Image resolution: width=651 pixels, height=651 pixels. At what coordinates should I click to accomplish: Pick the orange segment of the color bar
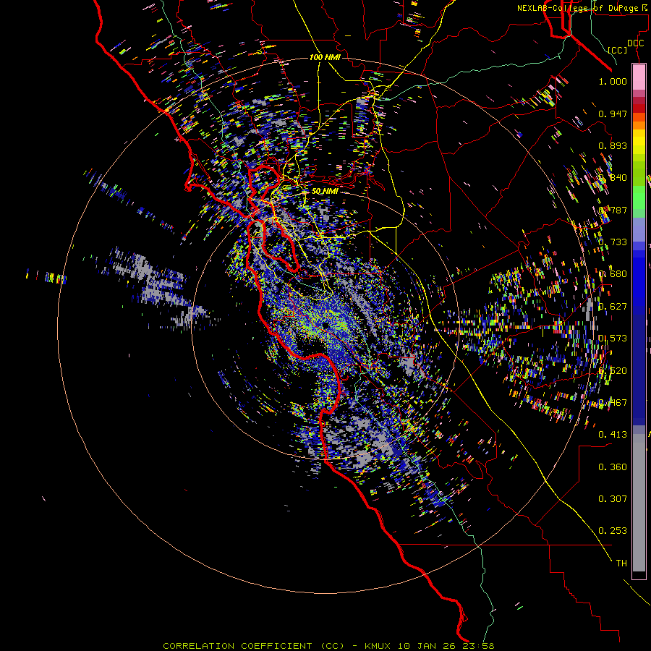coord(639,125)
